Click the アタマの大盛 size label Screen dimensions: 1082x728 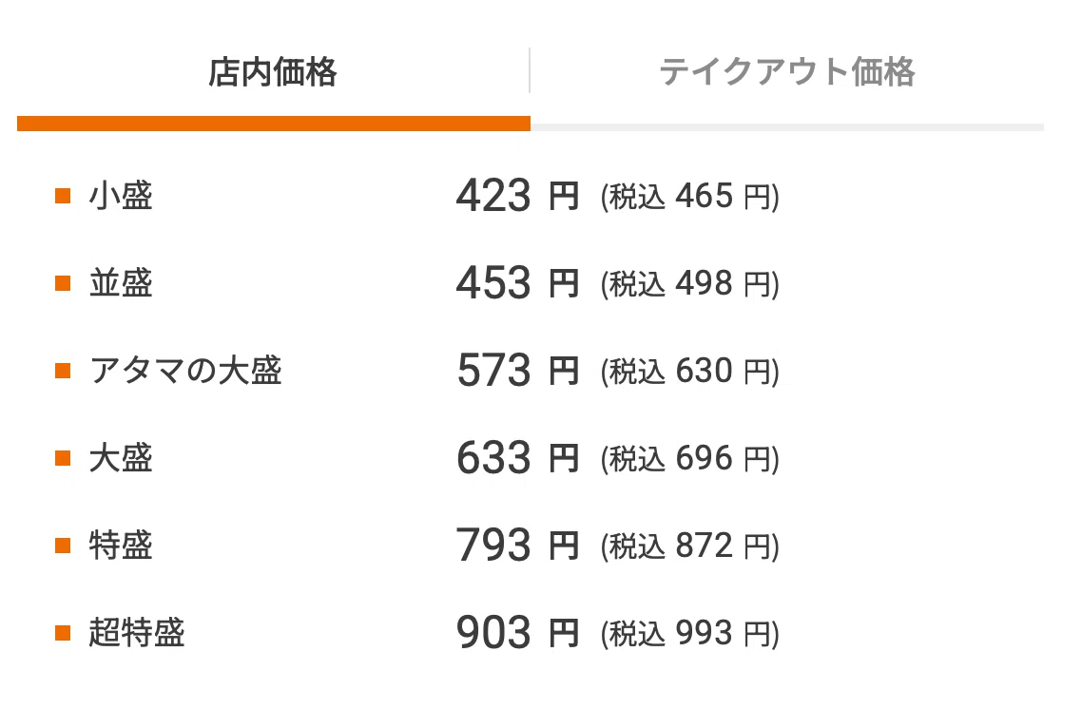[185, 372]
